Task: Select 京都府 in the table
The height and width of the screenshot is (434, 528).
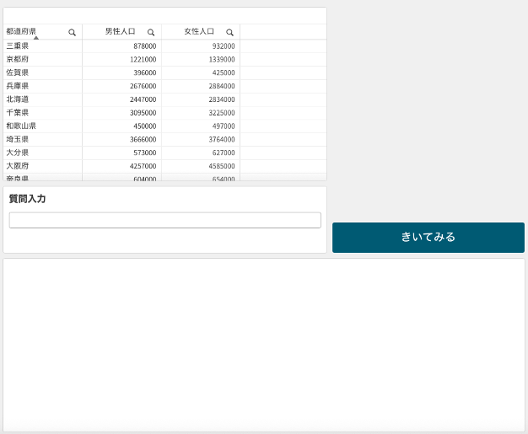Action: 18,59
